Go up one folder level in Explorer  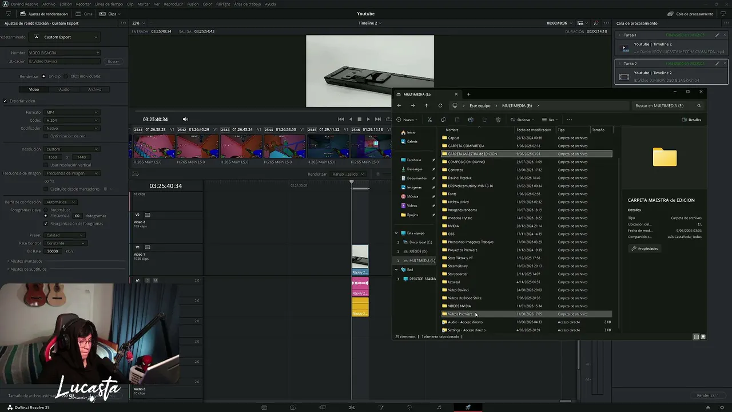(x=426, y=105)
